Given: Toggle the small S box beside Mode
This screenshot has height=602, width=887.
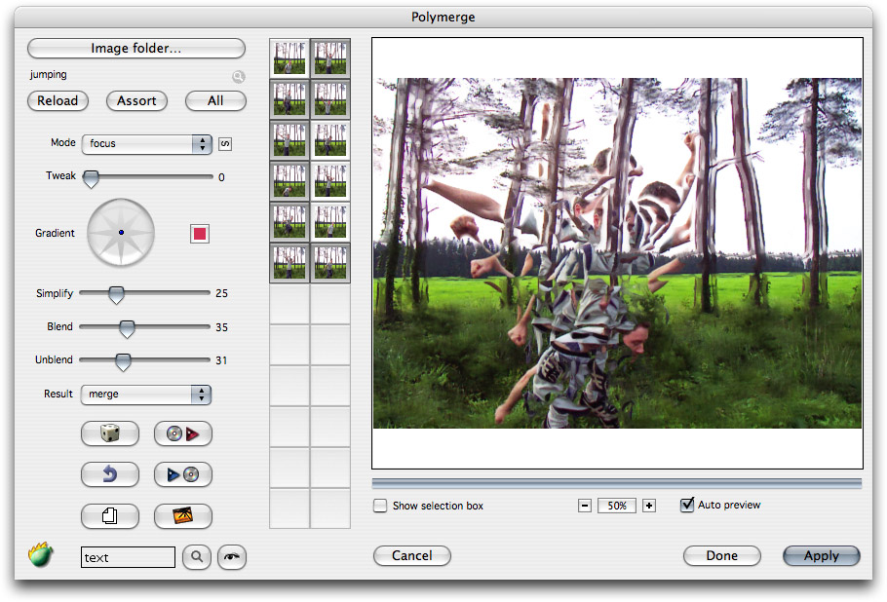Looking at the screenshot, I should [225, 144].
